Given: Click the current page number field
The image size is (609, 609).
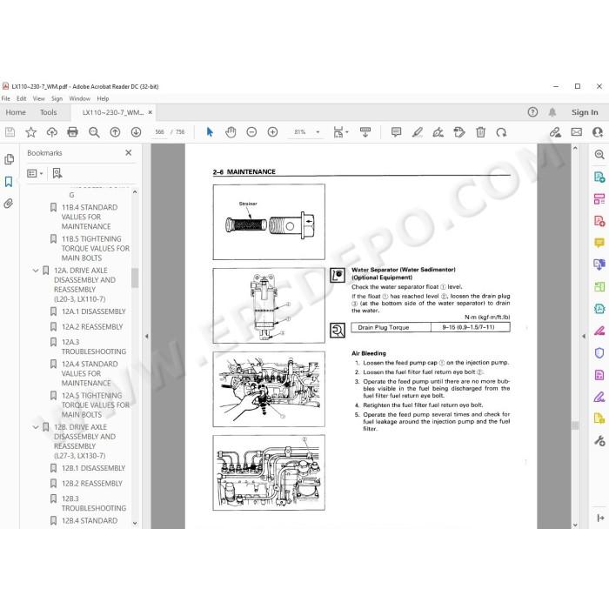Looking at the screenshot, I should 159,132.
